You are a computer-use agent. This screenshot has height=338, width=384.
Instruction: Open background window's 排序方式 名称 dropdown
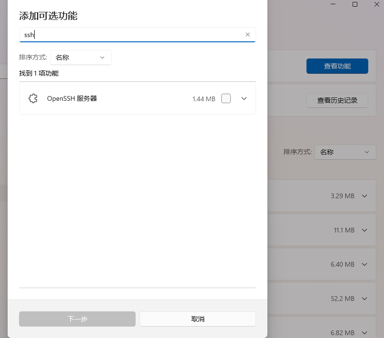(345, 152)
